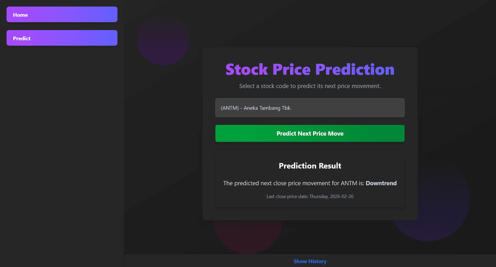Screen dimensions: 496x267
Task: Select the bold Downtrend result word
Action: (x=381, y=183)
